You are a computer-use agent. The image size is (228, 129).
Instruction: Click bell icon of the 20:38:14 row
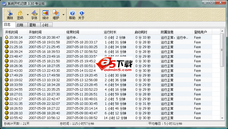click(x=7, y=37)
